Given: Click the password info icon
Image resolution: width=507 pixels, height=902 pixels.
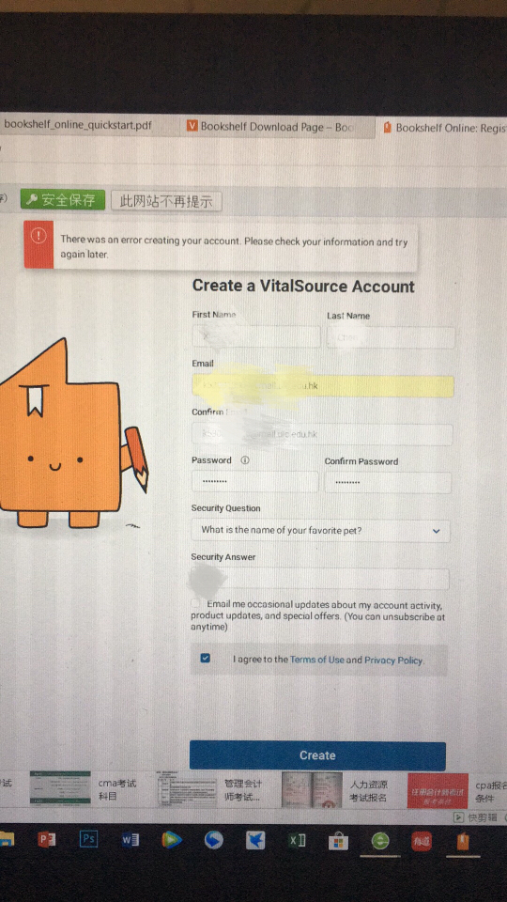Looking at the screenshot, I should [245, 460].
